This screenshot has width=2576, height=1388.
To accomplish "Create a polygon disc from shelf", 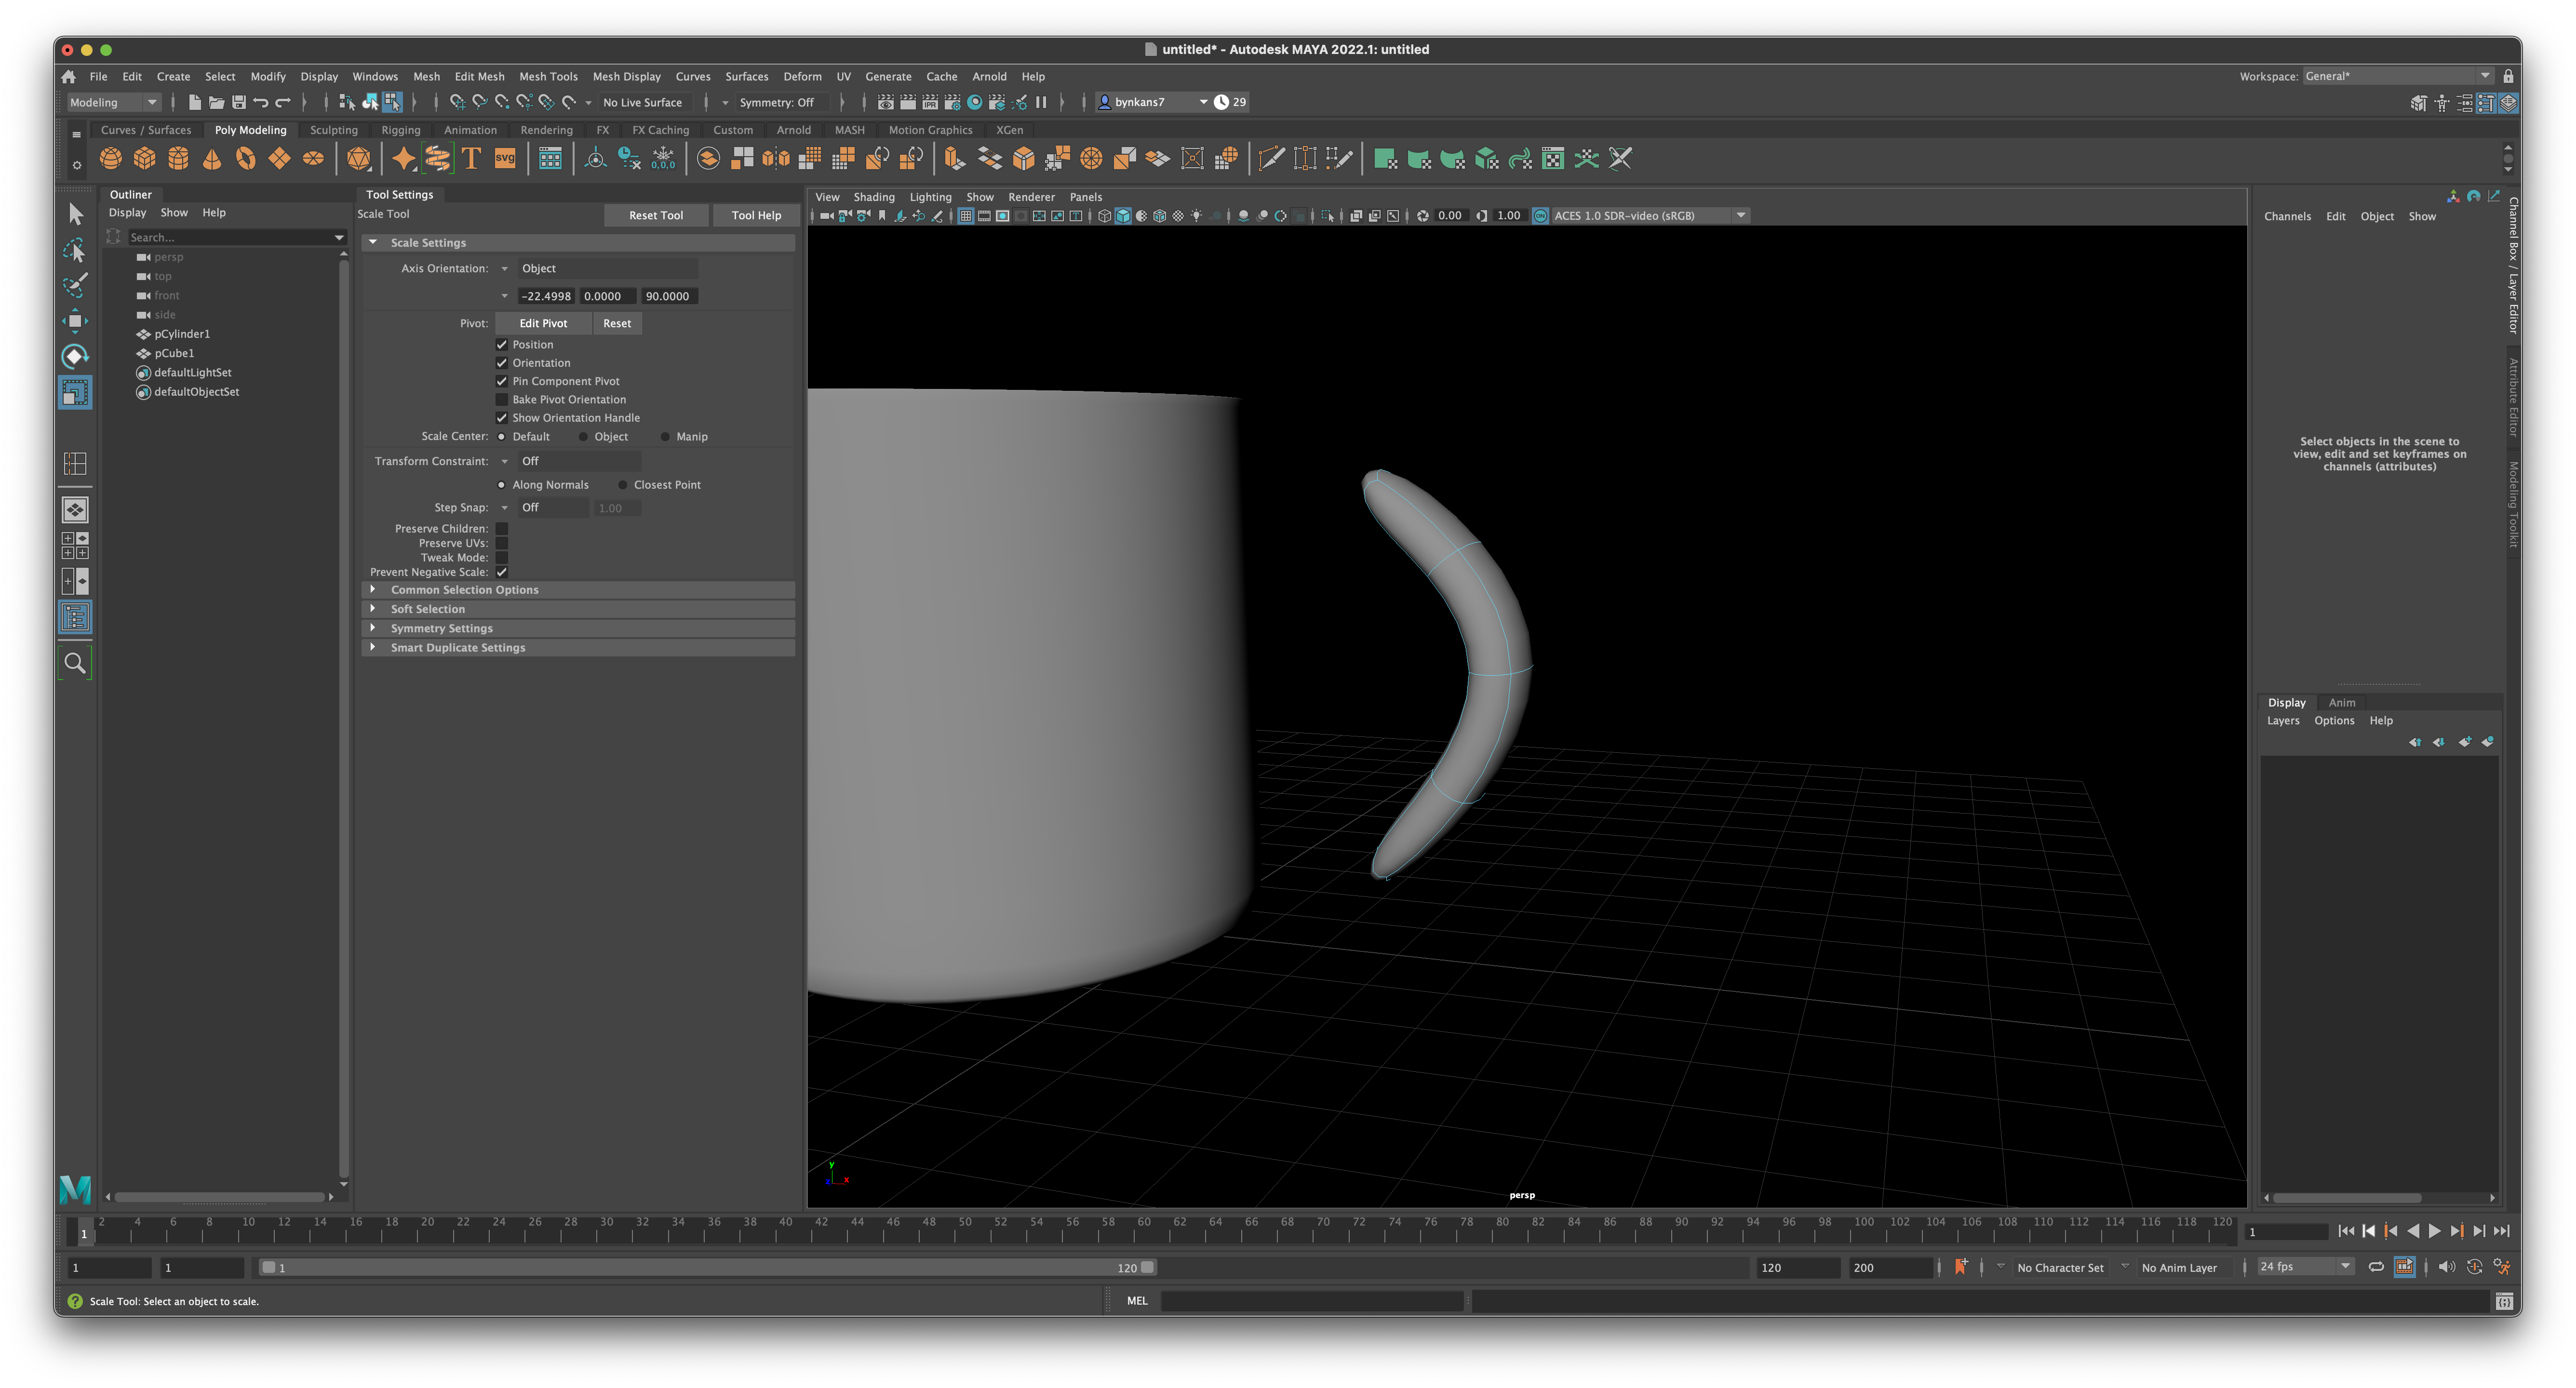I will (x=313, y=159).
